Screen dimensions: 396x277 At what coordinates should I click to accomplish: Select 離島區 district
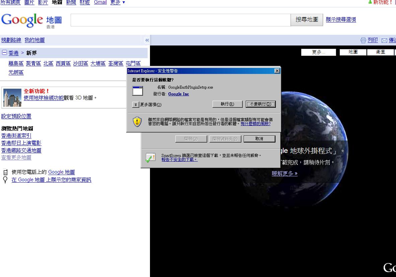[16, 63]
